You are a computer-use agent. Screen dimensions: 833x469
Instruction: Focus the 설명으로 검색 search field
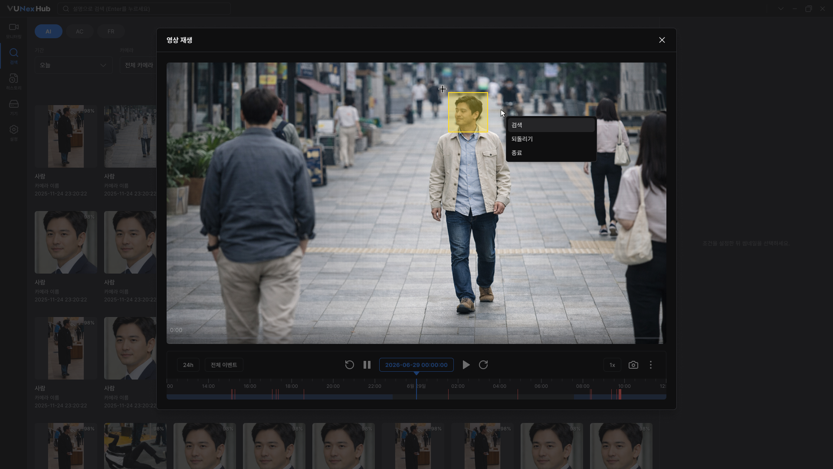coord(144,9)
